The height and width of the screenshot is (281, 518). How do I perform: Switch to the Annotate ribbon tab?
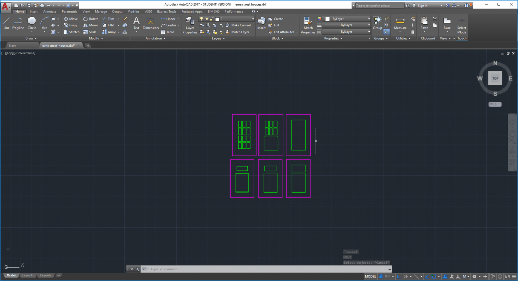[x=50, y=11]
